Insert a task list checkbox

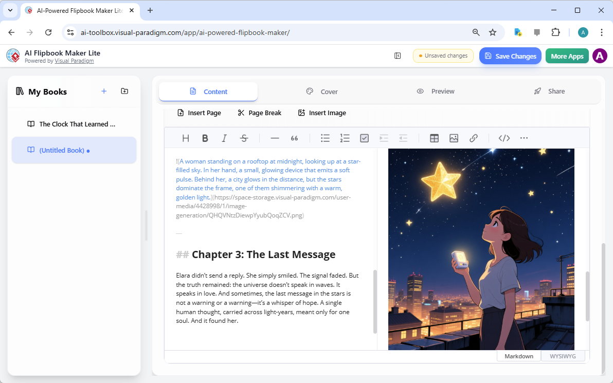click(364, 138)
